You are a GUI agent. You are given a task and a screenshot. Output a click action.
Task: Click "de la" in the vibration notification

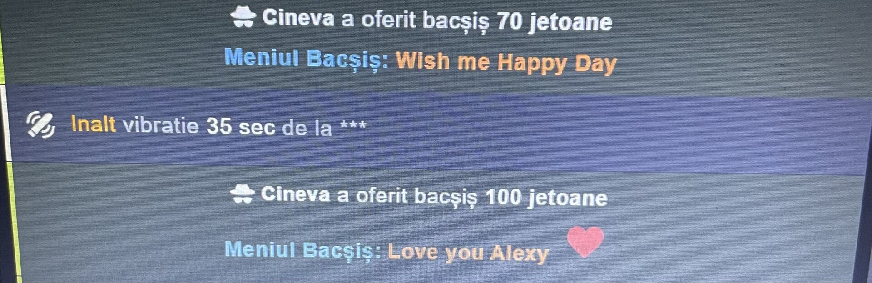coord(307,128)
